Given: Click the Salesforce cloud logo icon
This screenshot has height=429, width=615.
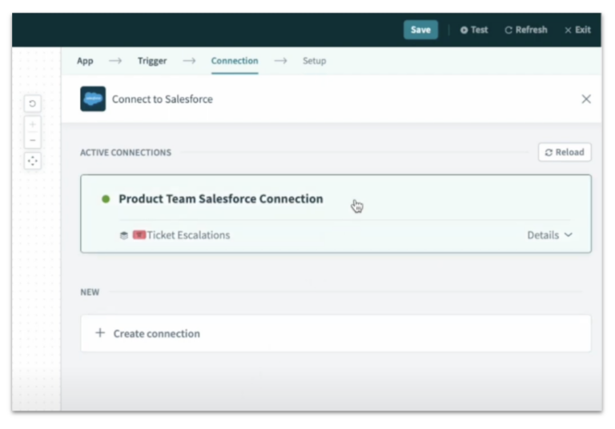Looking at the screenshot, I should click(x=93, y=99).
